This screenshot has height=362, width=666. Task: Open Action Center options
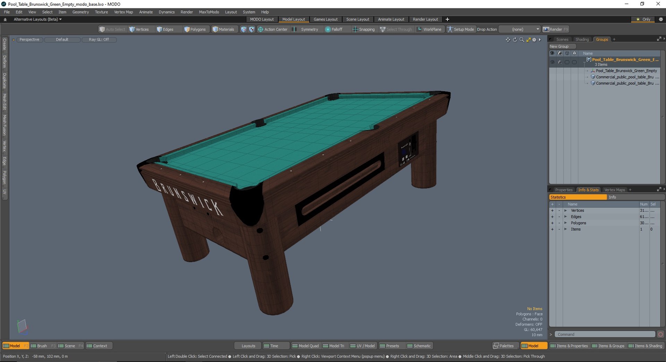[273, 30]
